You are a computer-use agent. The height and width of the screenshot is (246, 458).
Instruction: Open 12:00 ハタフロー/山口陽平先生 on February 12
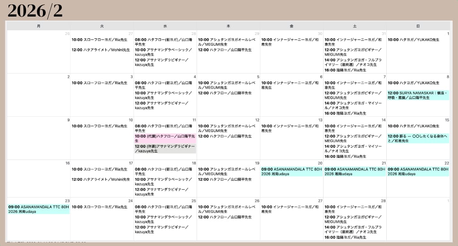pyautogui.click(x=225, y=136)
